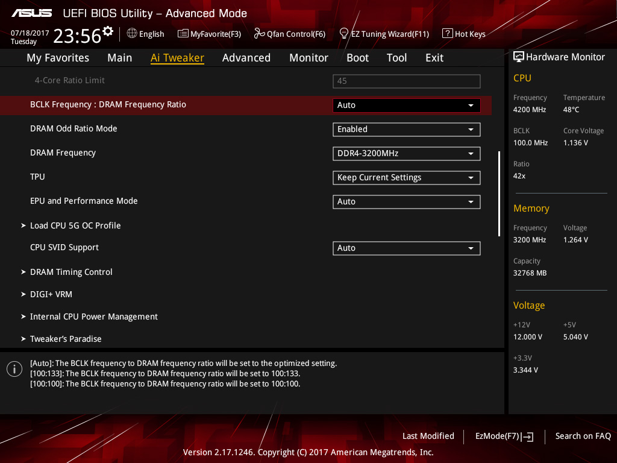Change the DRAM Frequency DDR4-3200MHz dropdown
The width and height of the screenshot is (617, 463).
tap(406, 153)
